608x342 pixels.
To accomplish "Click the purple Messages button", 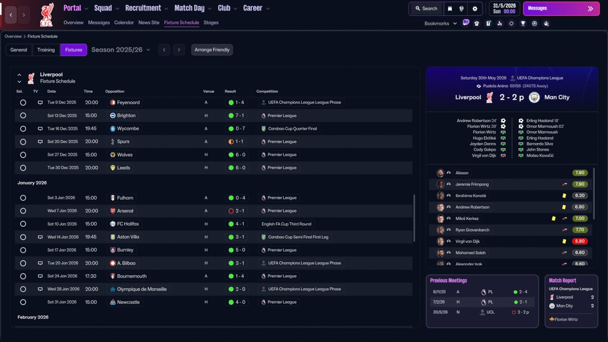I will pyautogui.click(x=561, y=9).
